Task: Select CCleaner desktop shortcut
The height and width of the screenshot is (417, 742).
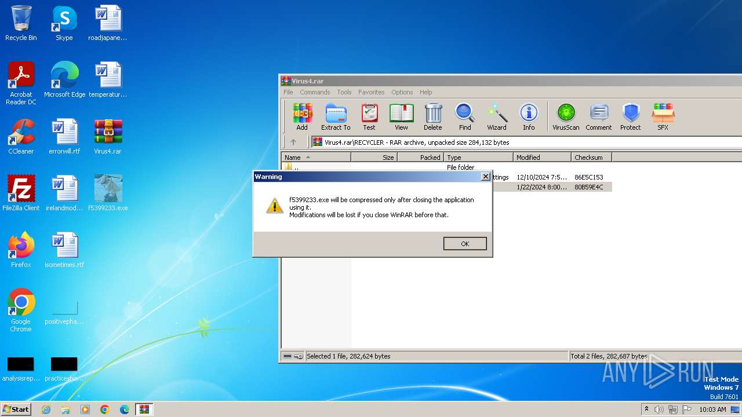Action: coord(21,137)
